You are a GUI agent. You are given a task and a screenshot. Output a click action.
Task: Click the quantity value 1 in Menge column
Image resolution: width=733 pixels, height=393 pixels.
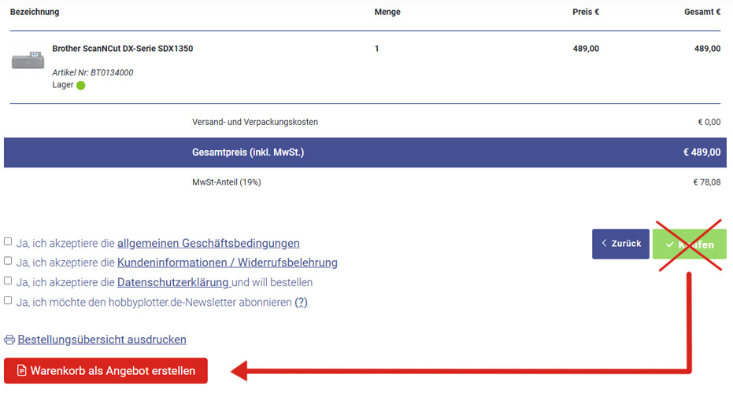(377, 49)
